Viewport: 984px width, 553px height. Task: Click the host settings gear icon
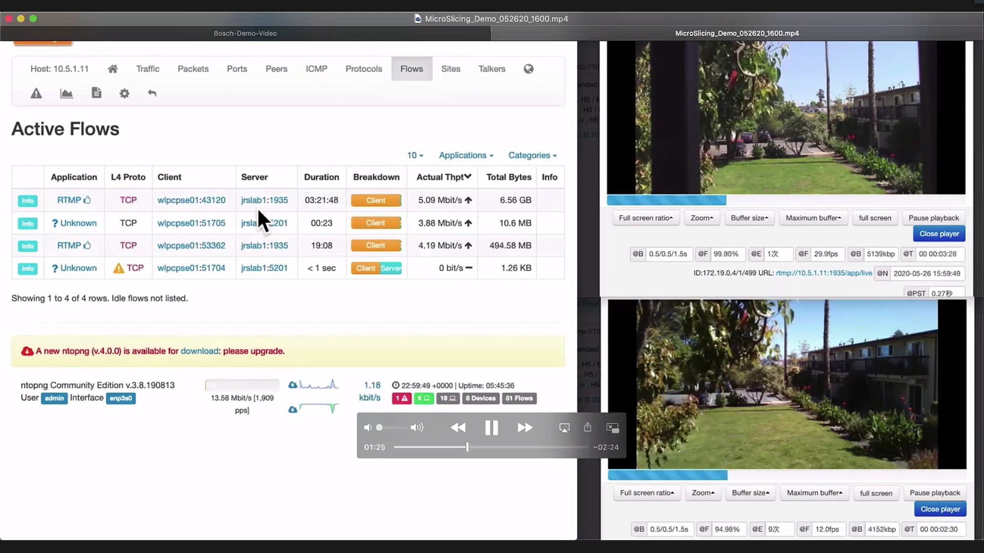(124, 93)
